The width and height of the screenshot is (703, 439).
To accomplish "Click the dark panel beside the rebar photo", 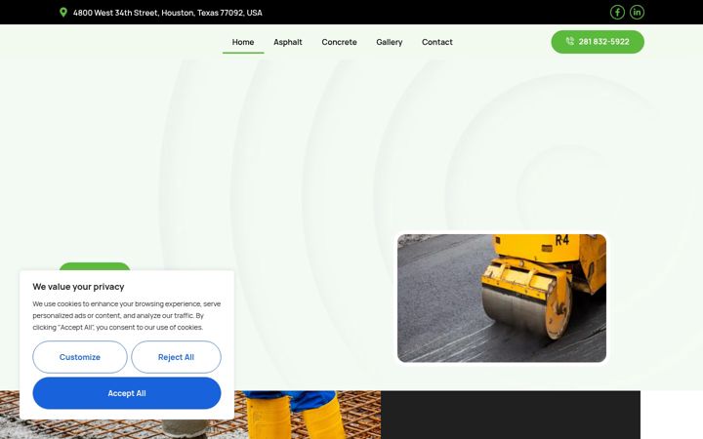I will click(x=511, y=415).
